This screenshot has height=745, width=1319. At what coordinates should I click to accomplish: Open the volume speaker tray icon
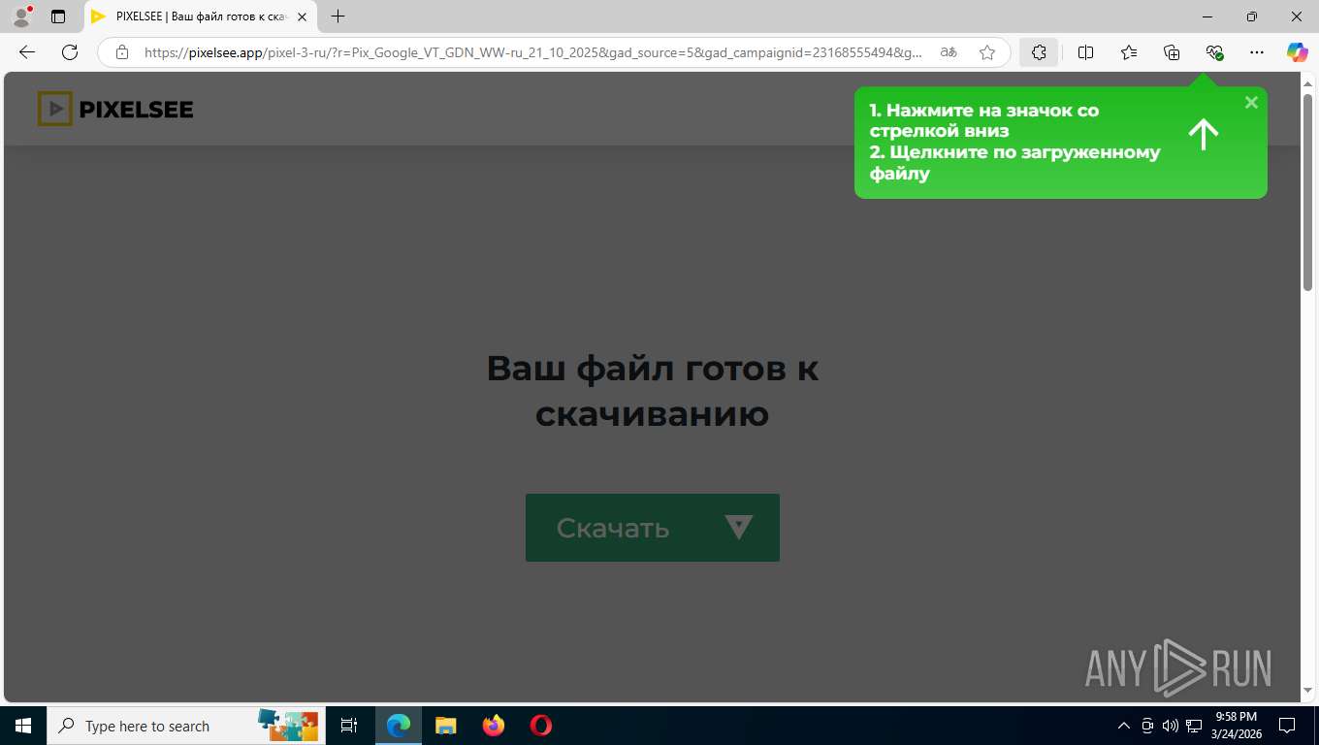[x=1171, y=726]
